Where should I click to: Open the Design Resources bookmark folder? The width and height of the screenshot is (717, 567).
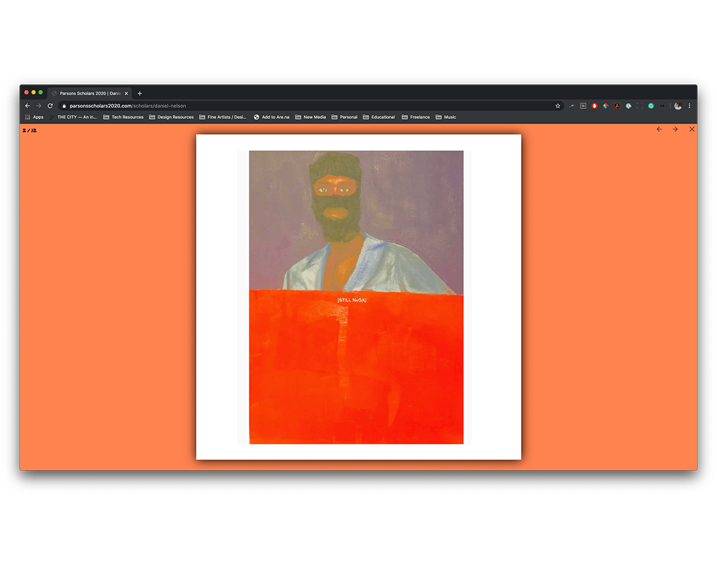[172, 117]
